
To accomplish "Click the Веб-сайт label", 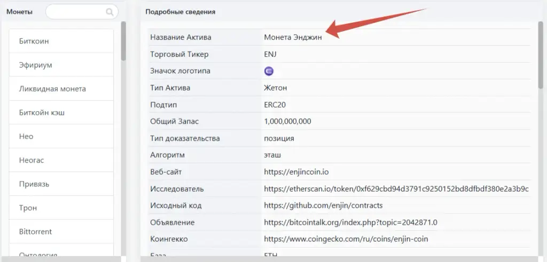I will (x=166, y=172).
